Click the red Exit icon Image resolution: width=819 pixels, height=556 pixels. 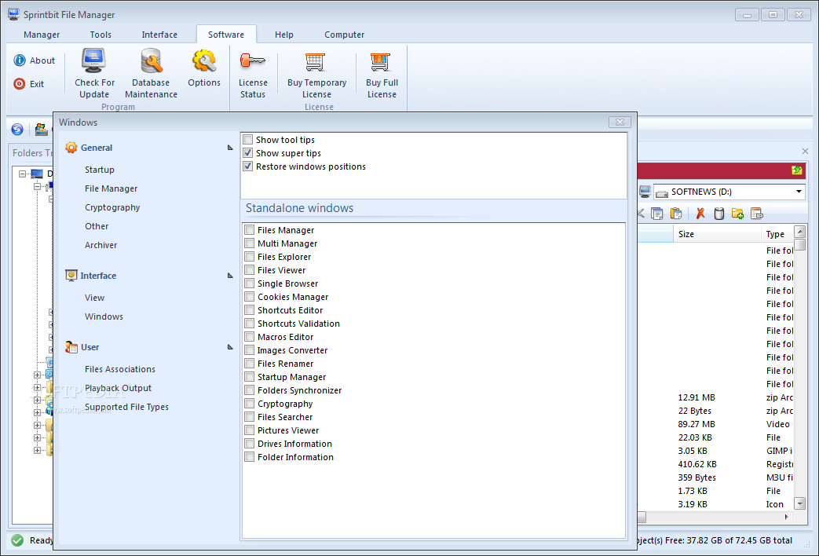20,83
